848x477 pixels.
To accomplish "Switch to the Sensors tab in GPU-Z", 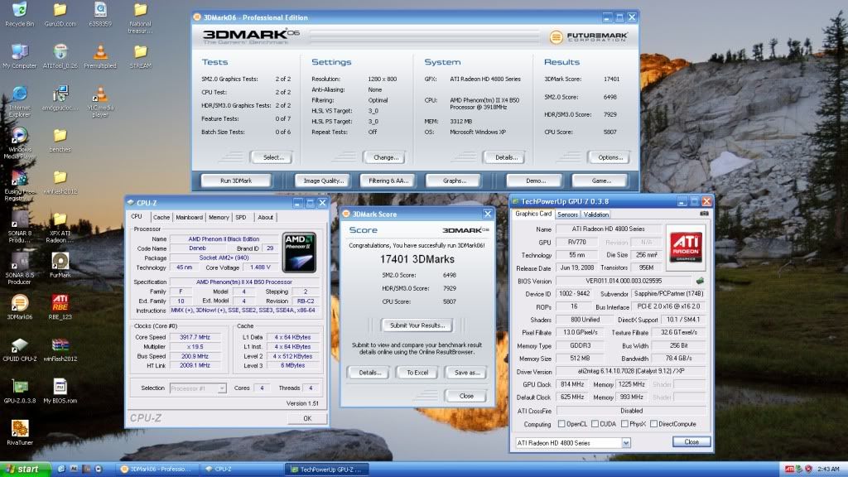I will (567, 214).
